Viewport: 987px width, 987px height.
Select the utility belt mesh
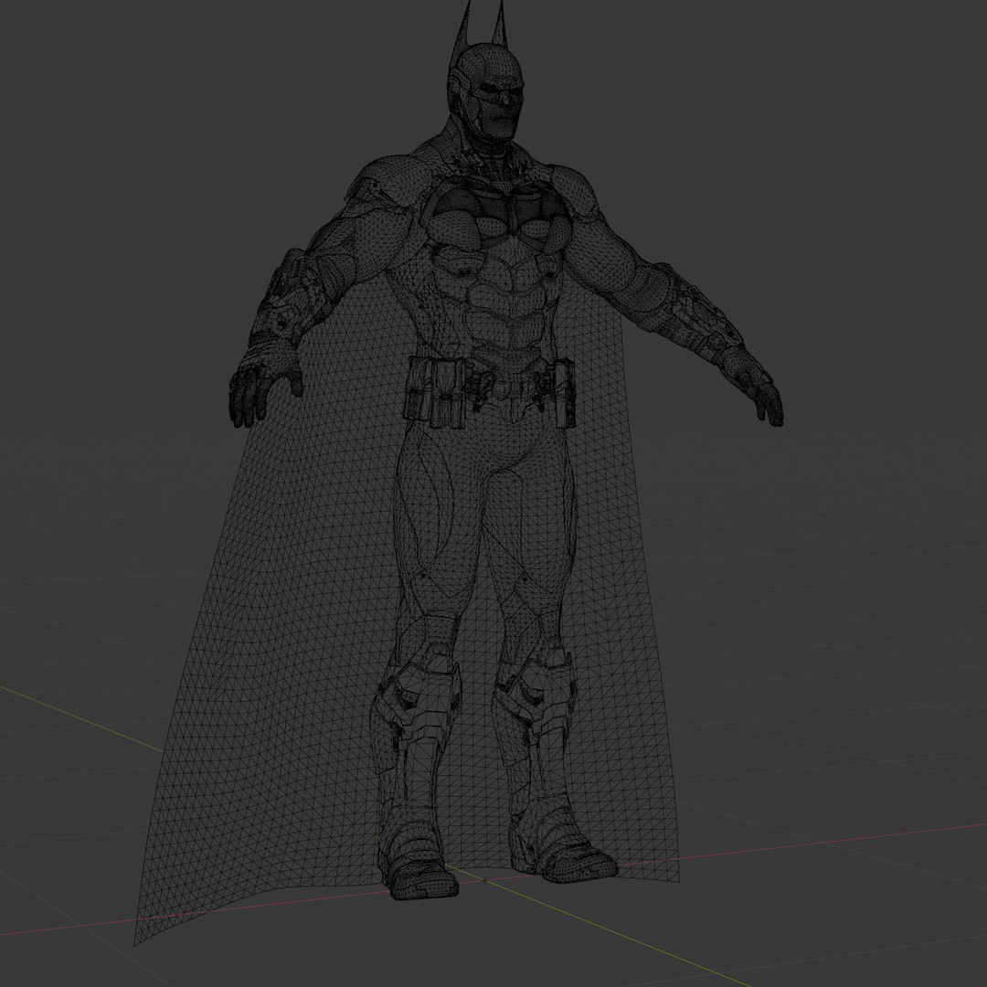click(489, 390)
